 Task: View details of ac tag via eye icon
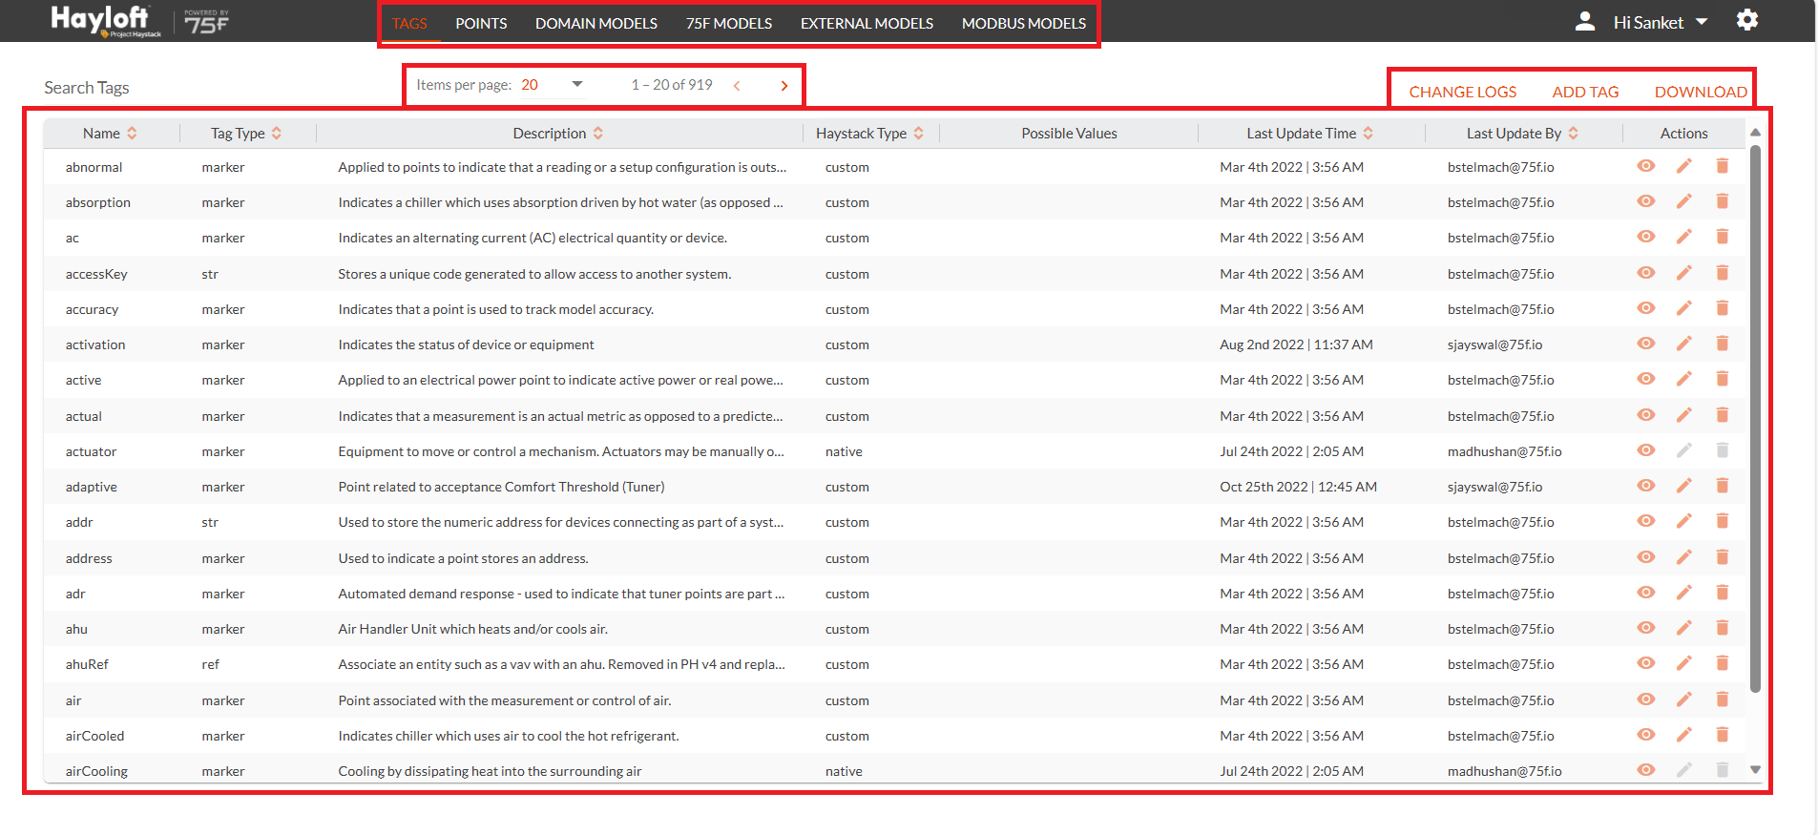pyautogui.click(x=1645, y=237)
